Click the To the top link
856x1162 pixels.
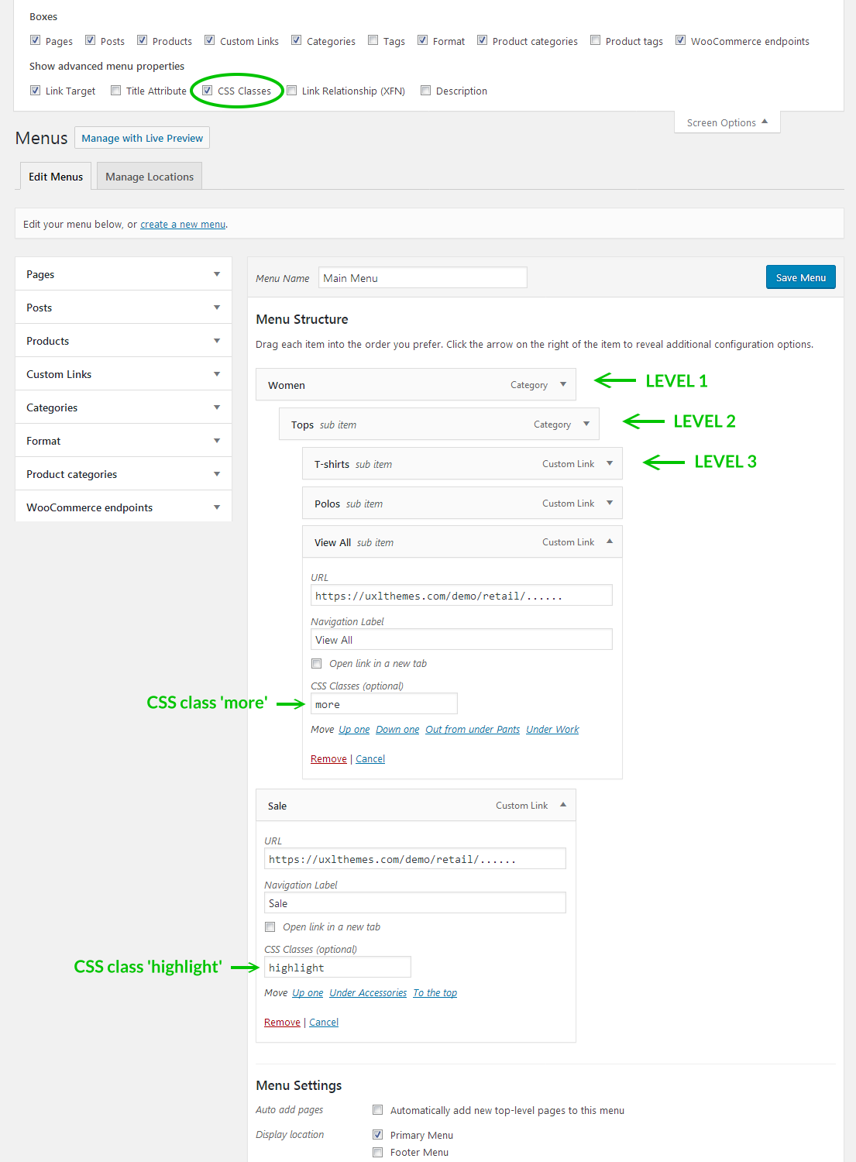(x=435, y=993)
